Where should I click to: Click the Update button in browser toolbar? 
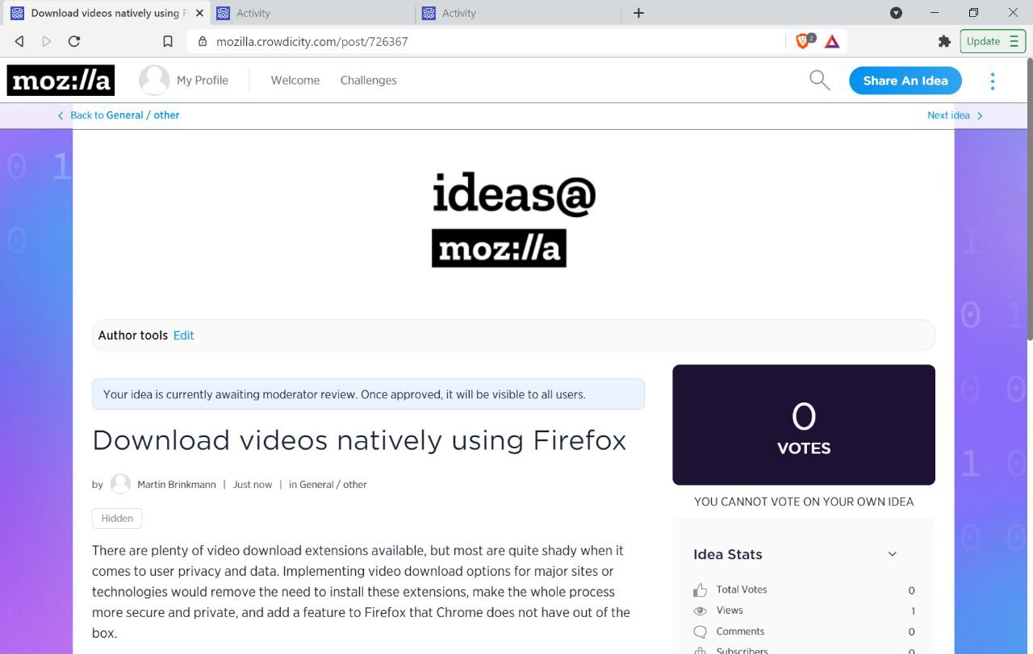click(x=993, y=41)
